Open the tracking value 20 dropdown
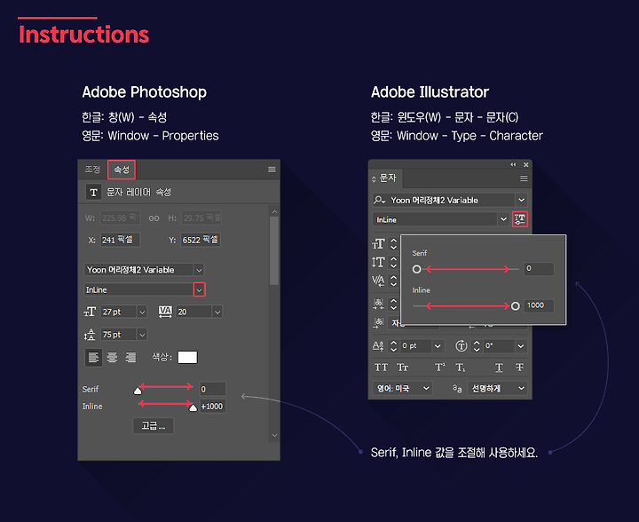This screenshot has width=639, height=522. click(217, 312)
